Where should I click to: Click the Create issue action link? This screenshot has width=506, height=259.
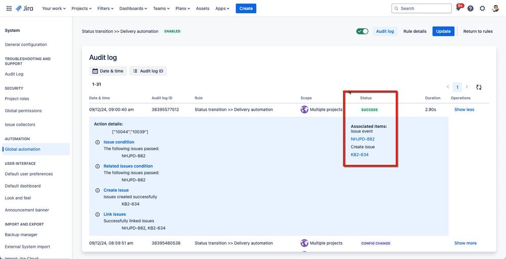point(116,190)
